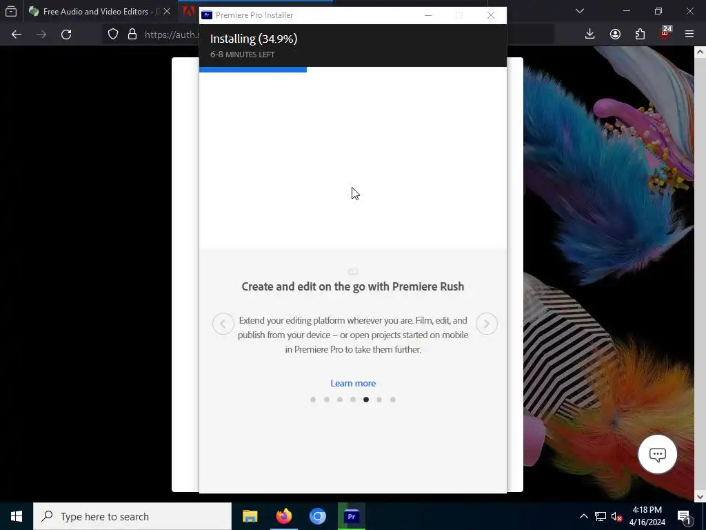Viewport: 706px width, 530px height.
Task: Click the muted volume tray icon
Action: (x=616, y=516)
